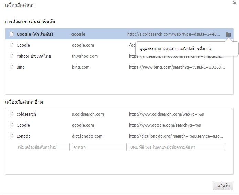The width and height of the screenshot is (239, 195).
Task: Click the เครื่องมือค้นหา dialog title
Action: point(20,5)
